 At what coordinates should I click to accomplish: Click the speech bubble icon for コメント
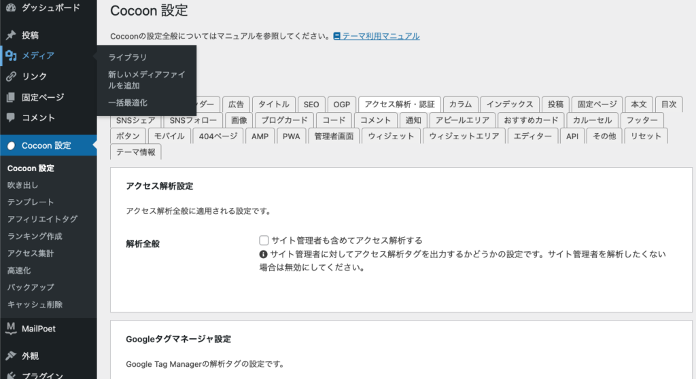11,118
